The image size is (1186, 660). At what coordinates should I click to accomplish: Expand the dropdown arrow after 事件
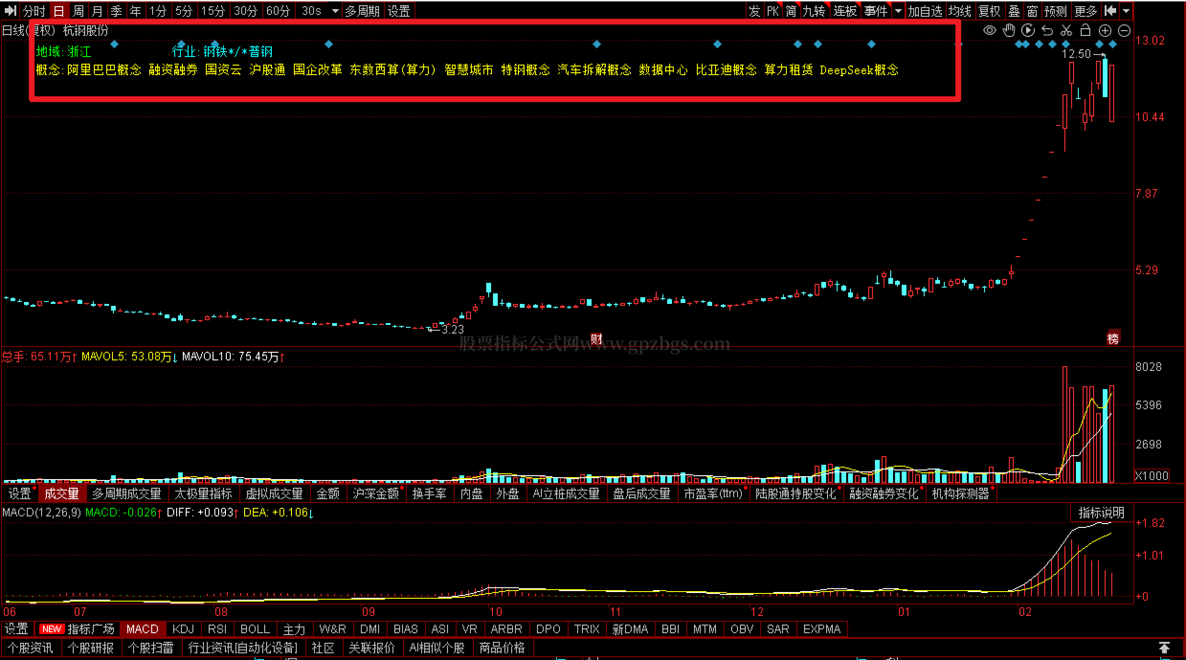coord(898,11)
